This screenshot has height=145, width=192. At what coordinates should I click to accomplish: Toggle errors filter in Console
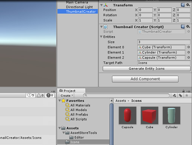click(50, 95)
